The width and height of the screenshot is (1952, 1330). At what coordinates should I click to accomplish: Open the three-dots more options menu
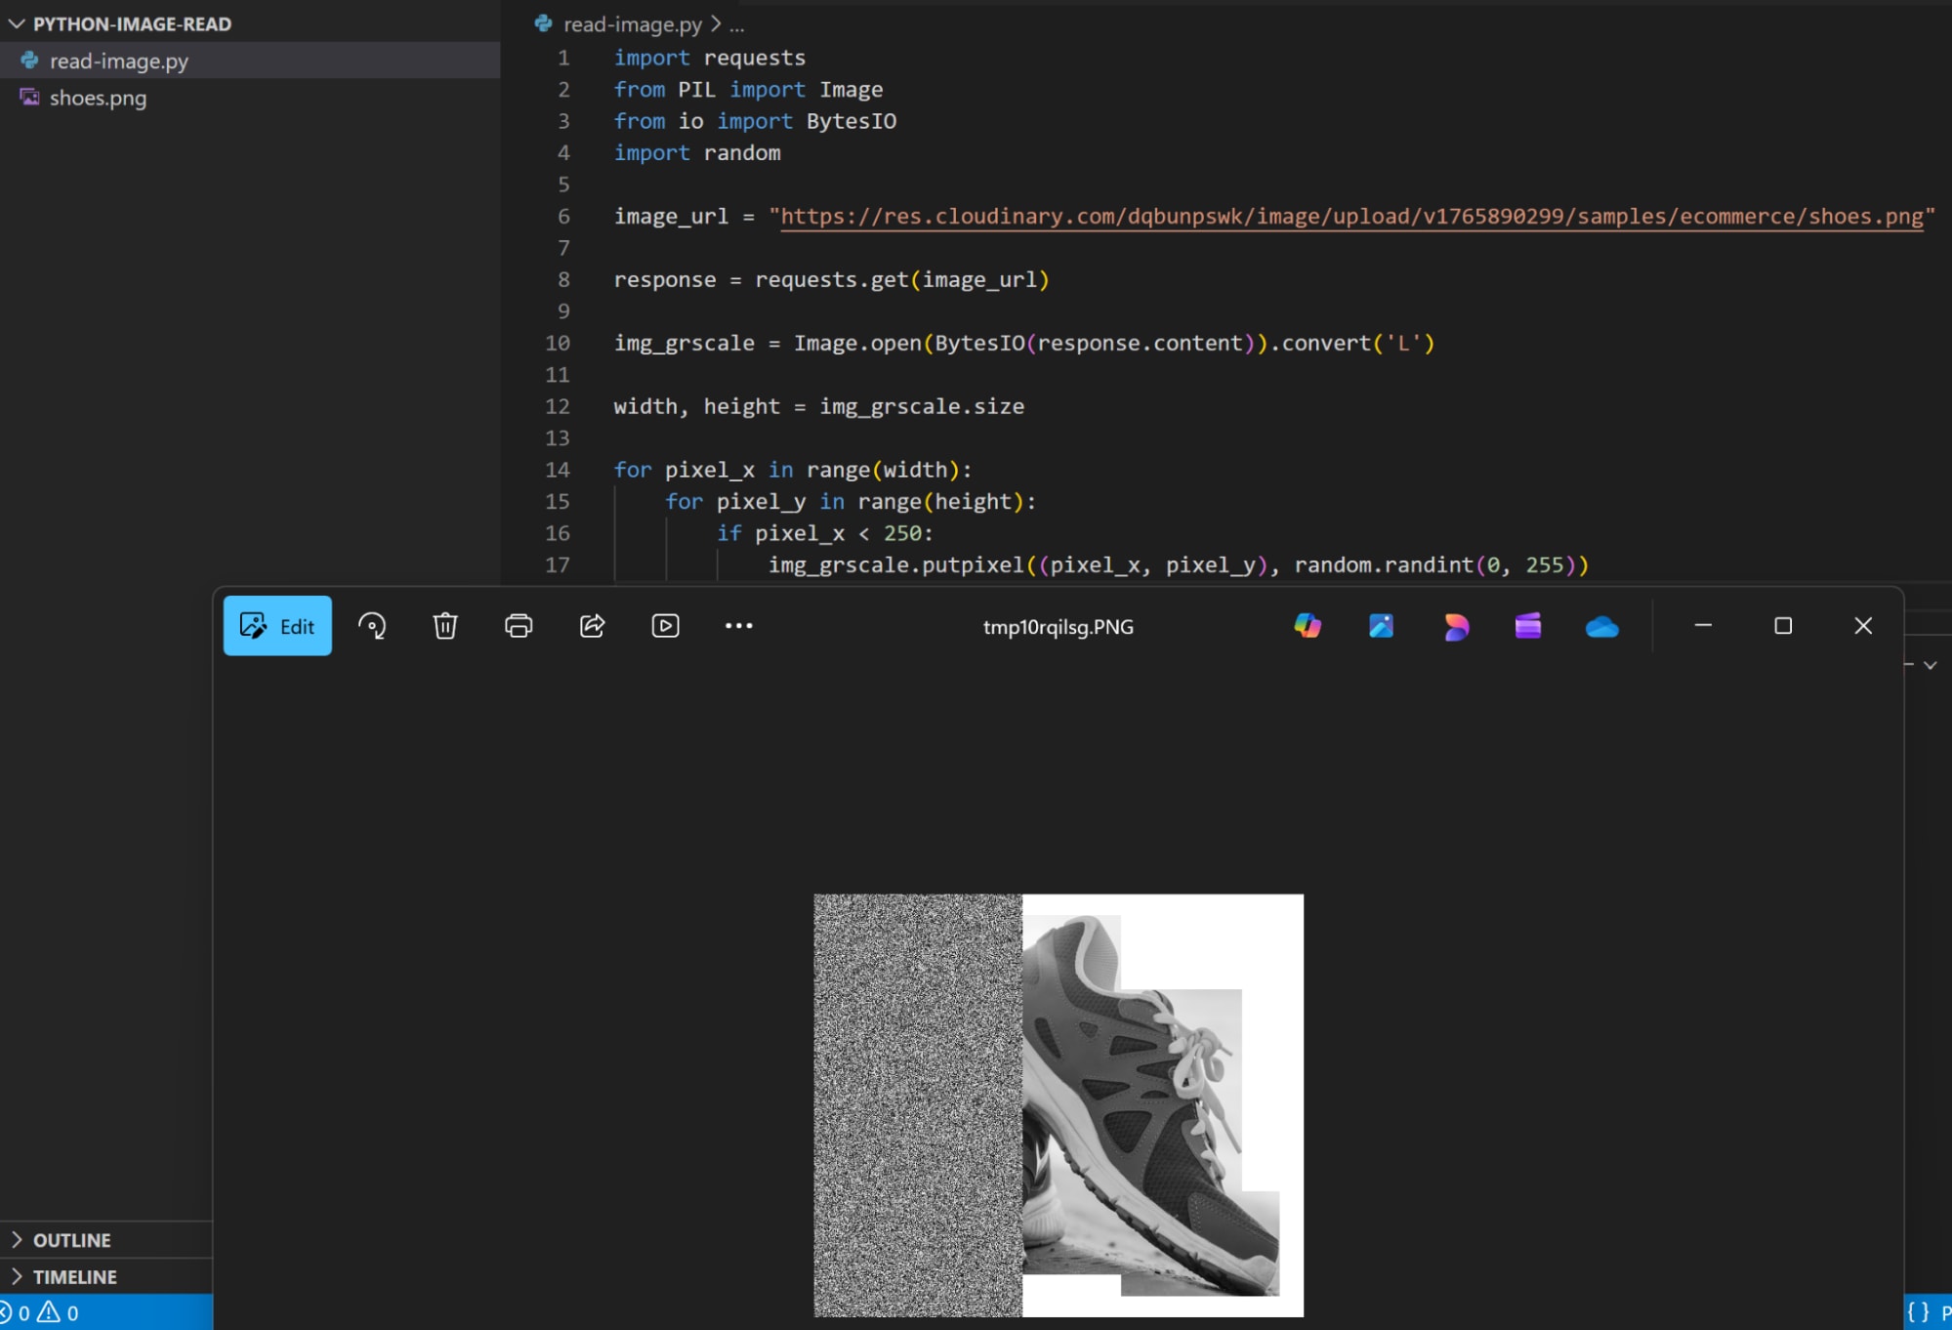pos(738,626)
